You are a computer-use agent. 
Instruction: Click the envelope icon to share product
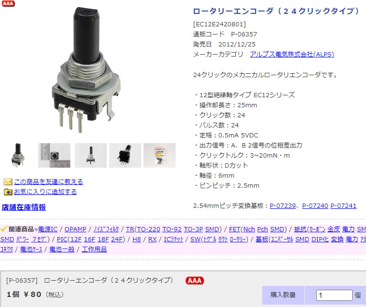8,182
